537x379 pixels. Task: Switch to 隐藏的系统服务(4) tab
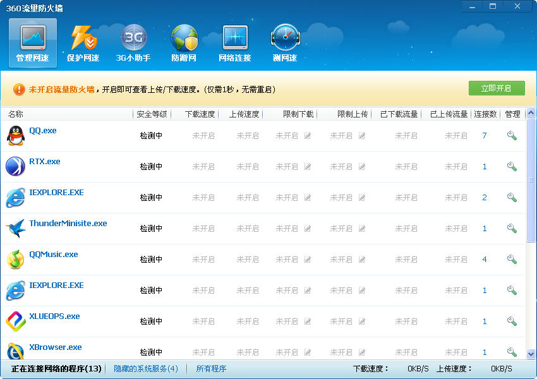146,369
